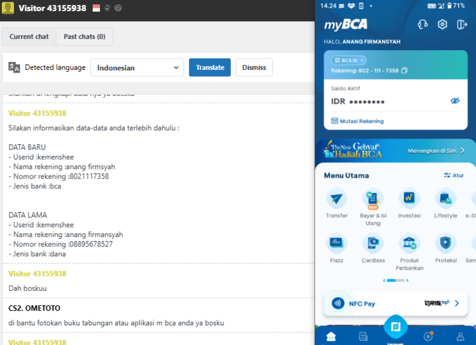Go to previous Menu Utama page arrow
The width and height of the screenshot is (476, 345).
click(x=384, y=280)
